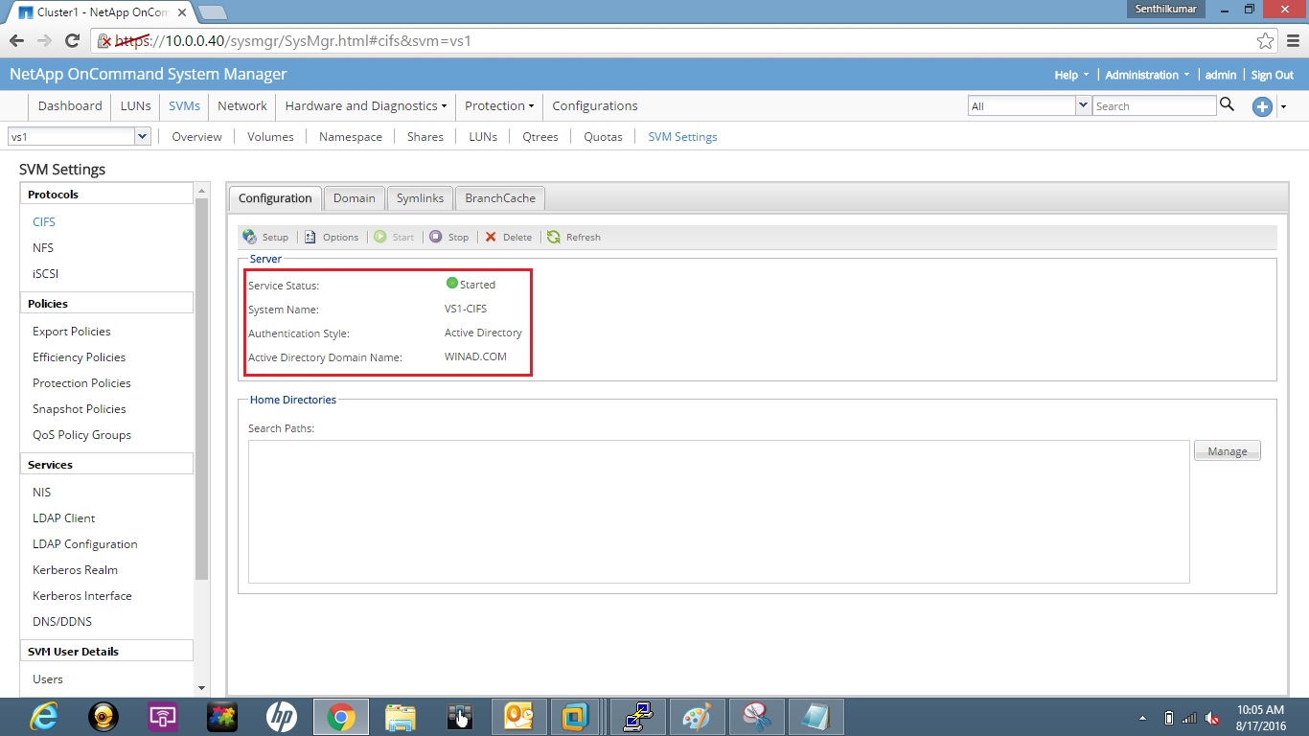Open the Snipping Tool from the taskbar
1309x736 pixels.
pyautogui.click(x=756, y=716)
